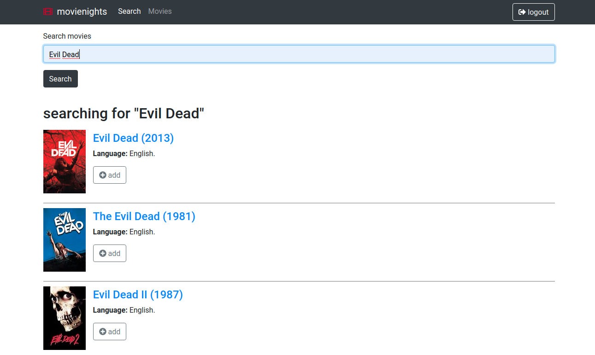The height and width of the screenshot is (355, 595).
Task: Focus the Search movies text field
Action: [299, 54]
